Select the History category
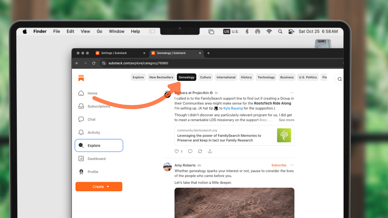 pyautogui.click(x=246, y=77)
